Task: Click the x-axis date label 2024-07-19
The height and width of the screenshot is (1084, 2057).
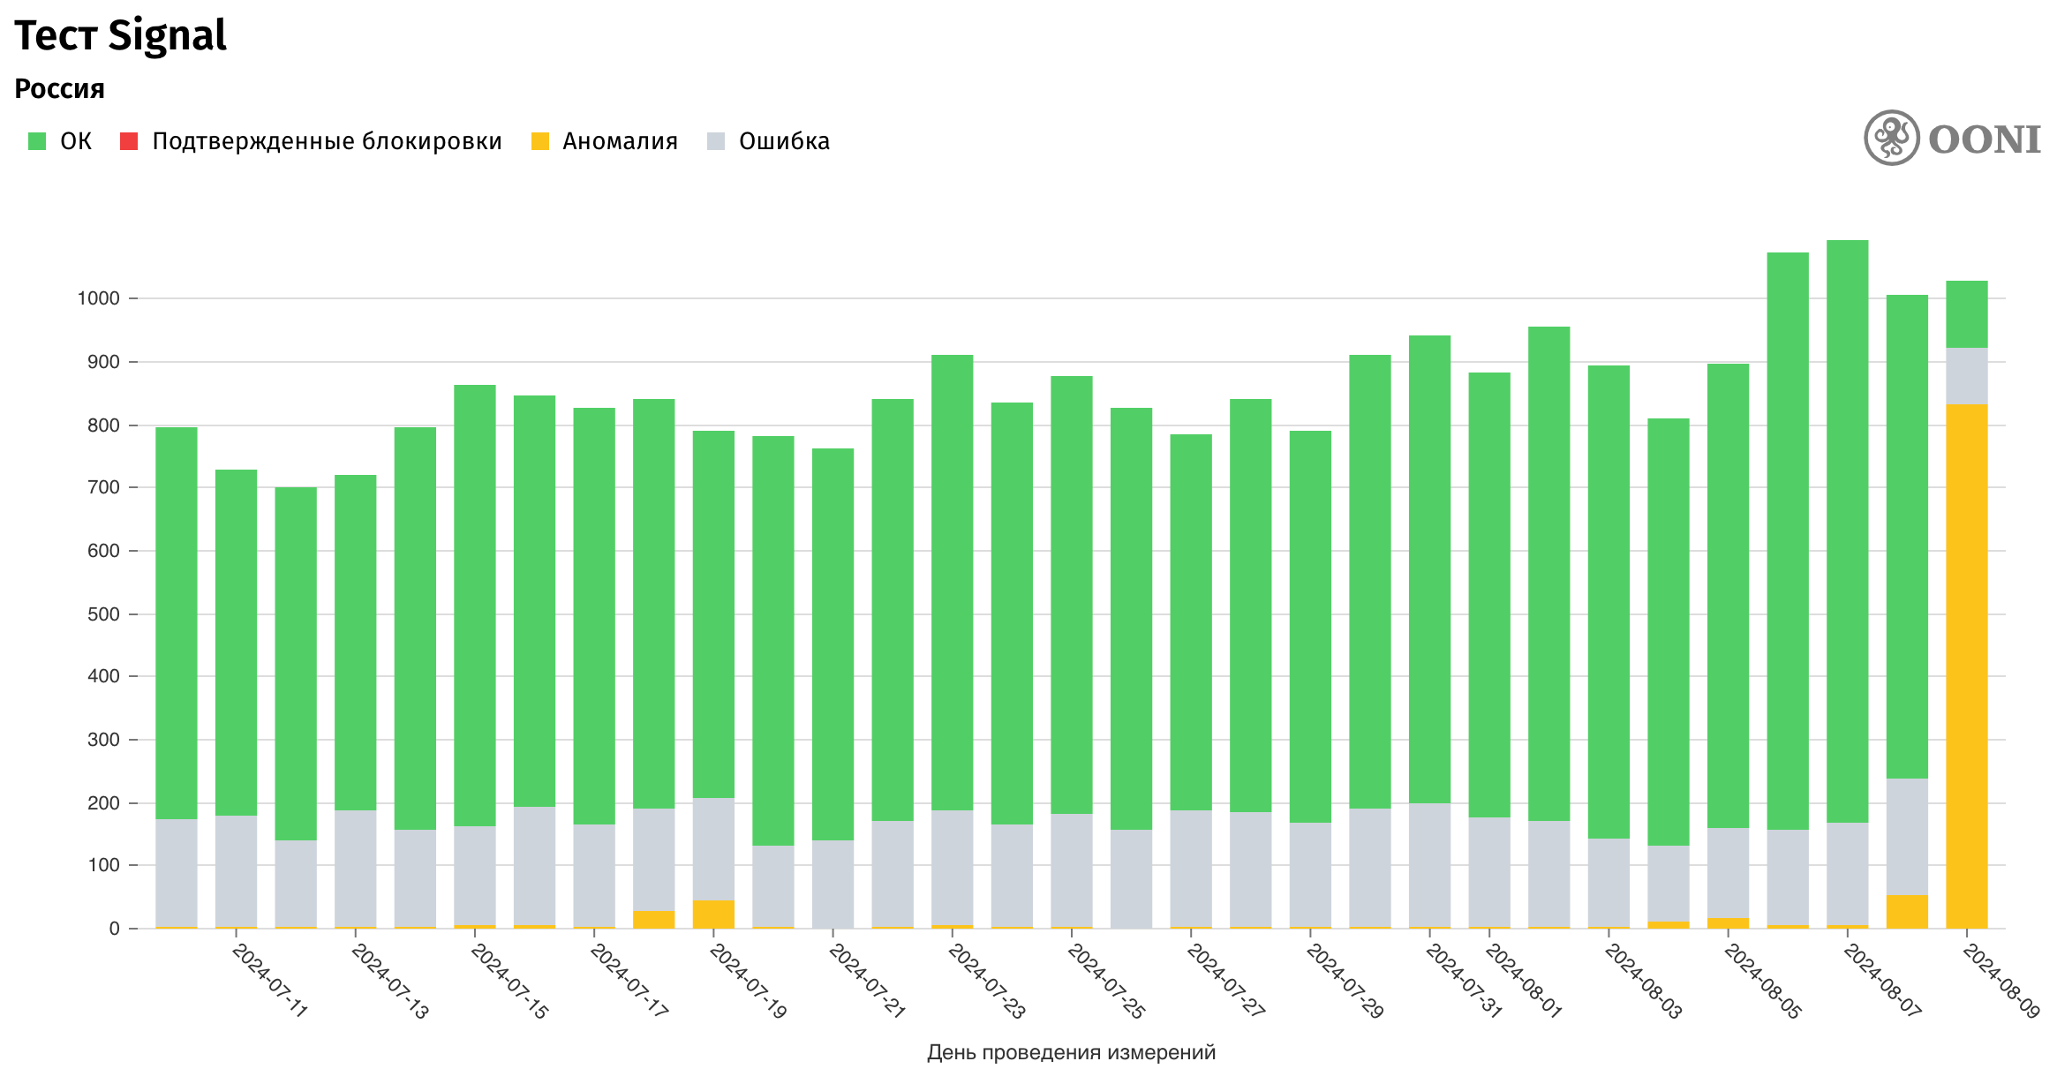Action: pyautogui.click(x=747, y=981)
